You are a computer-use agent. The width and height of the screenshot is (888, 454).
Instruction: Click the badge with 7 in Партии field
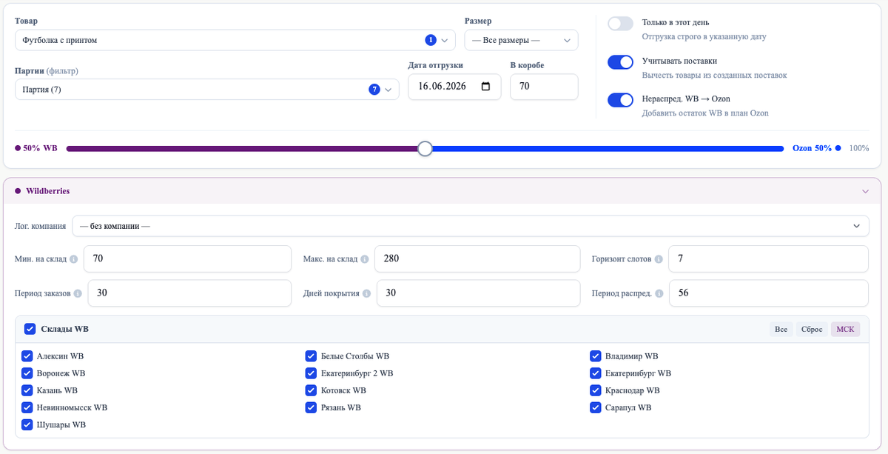374,90
